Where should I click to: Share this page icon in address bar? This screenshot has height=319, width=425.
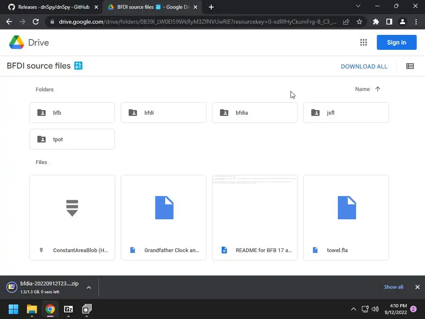[346, 22]
